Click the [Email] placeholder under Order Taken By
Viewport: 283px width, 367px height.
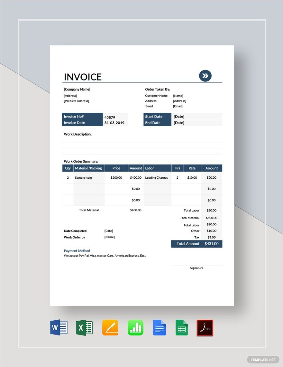click(177, 106)
